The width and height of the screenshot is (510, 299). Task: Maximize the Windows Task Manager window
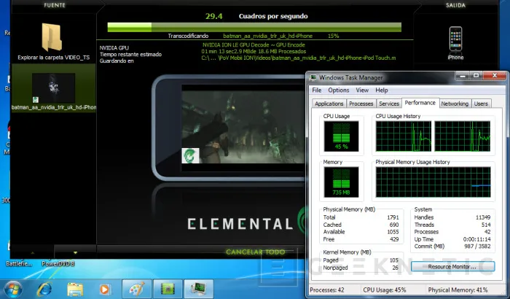pos(476,76)
